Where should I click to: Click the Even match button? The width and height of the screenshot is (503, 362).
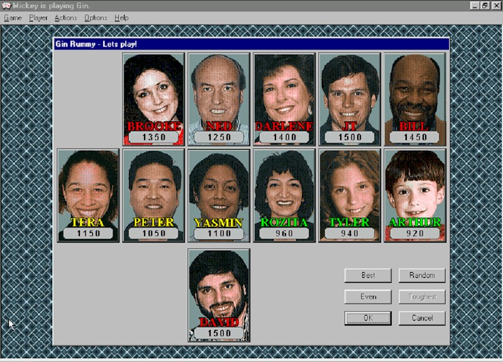coord(368,297)
